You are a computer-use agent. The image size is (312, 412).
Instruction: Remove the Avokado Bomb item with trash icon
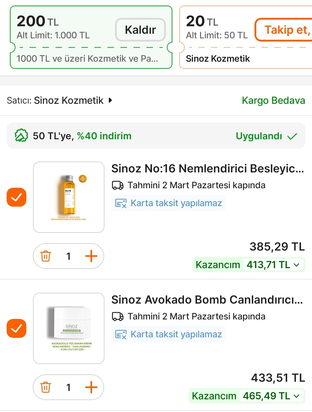tap(46, 387)
